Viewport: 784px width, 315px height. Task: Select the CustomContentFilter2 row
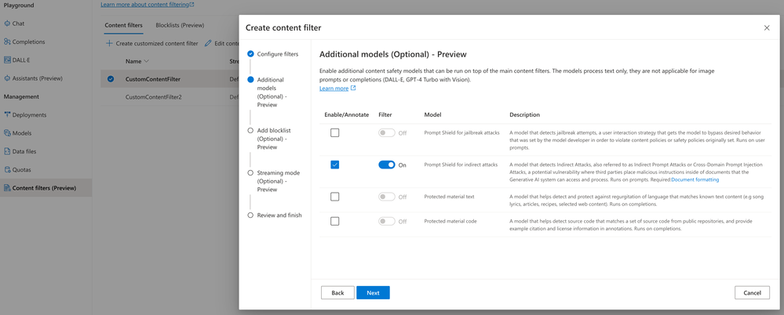point(154,97)
